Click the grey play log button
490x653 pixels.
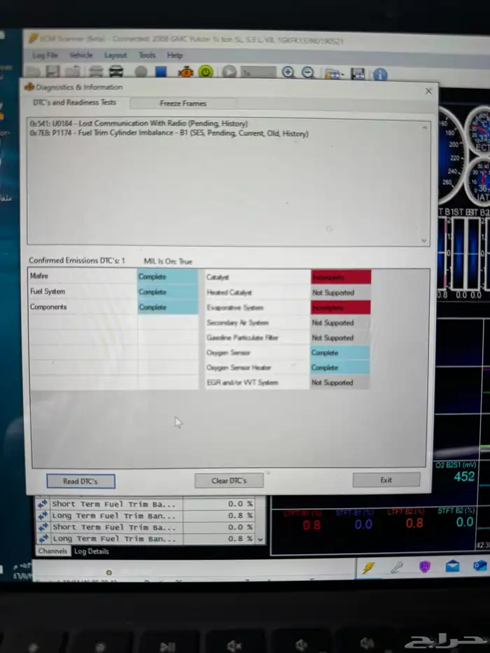(229, 72)
